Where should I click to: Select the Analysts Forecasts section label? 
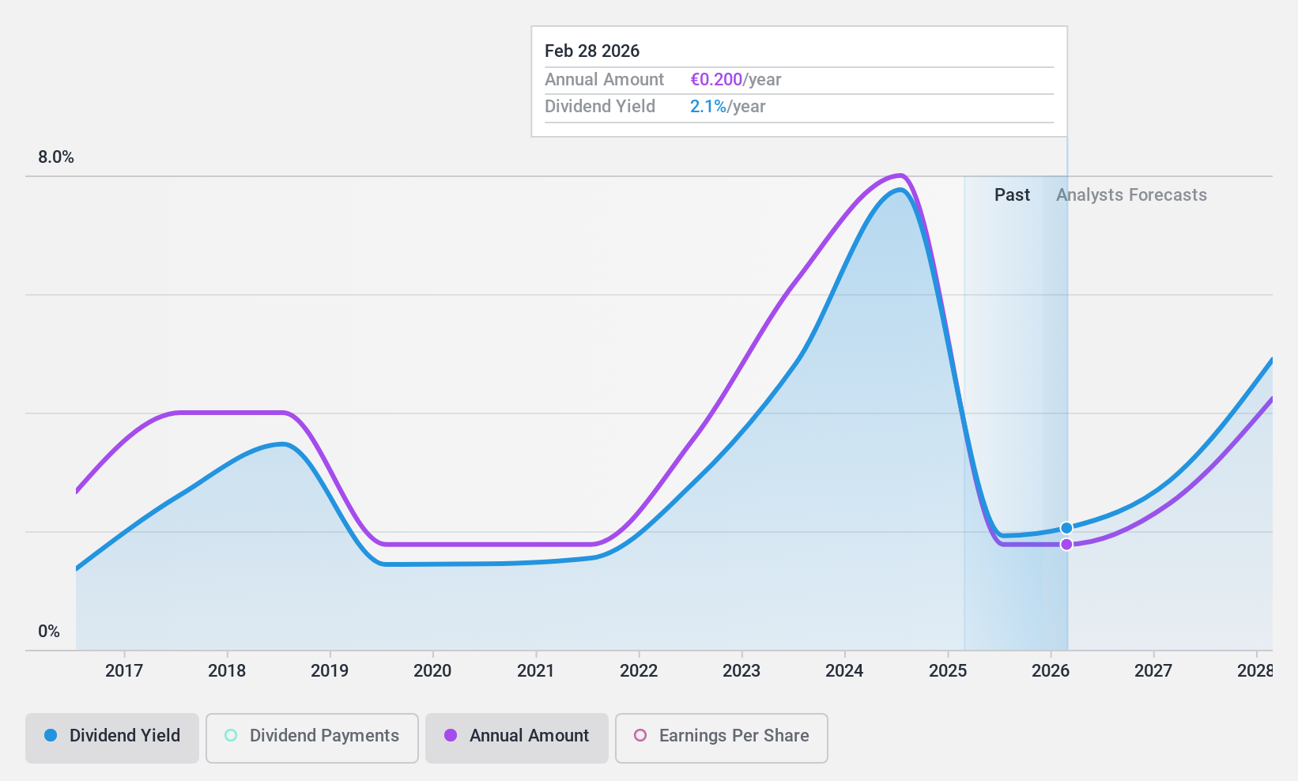click(1132, 194)
